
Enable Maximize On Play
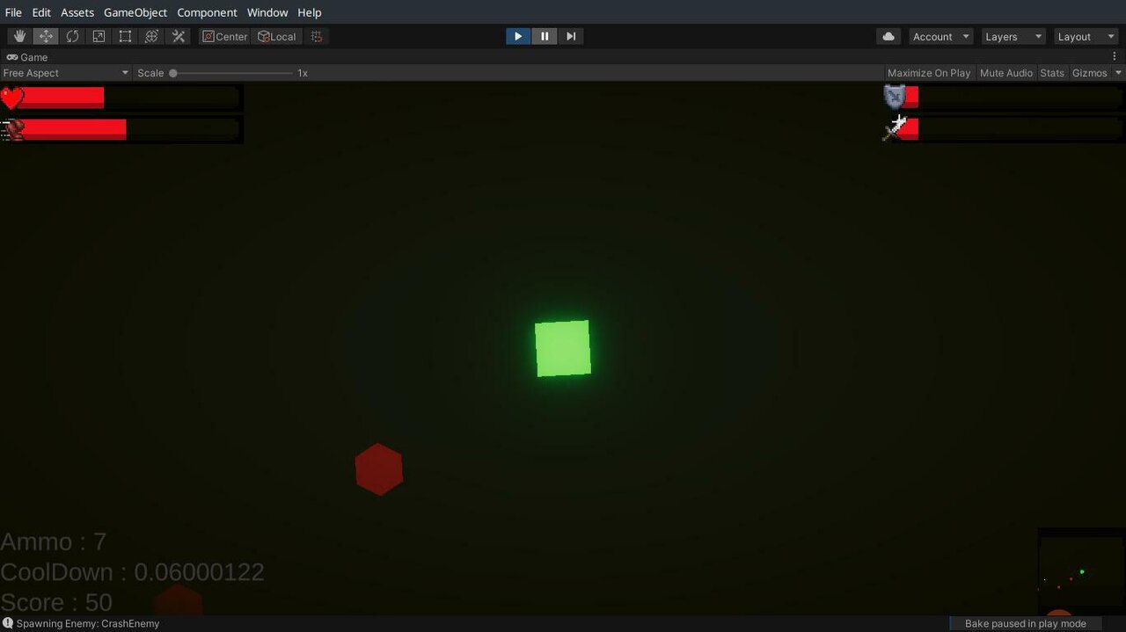pos(929,73)
